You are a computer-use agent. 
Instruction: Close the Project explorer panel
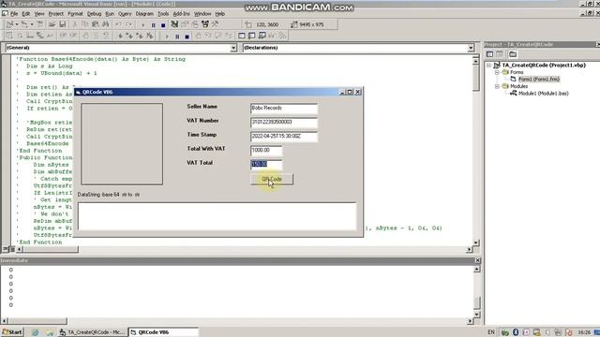[597, 44]
